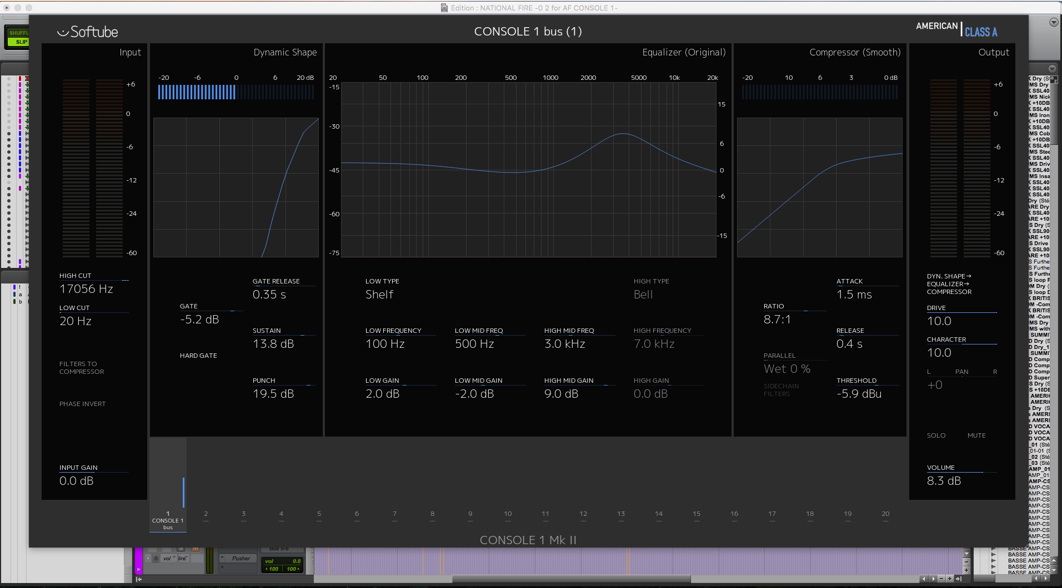The image size is (1062, 588).
Task: Click the Compressor (Smooth) section title
Action: pos(855,53)
